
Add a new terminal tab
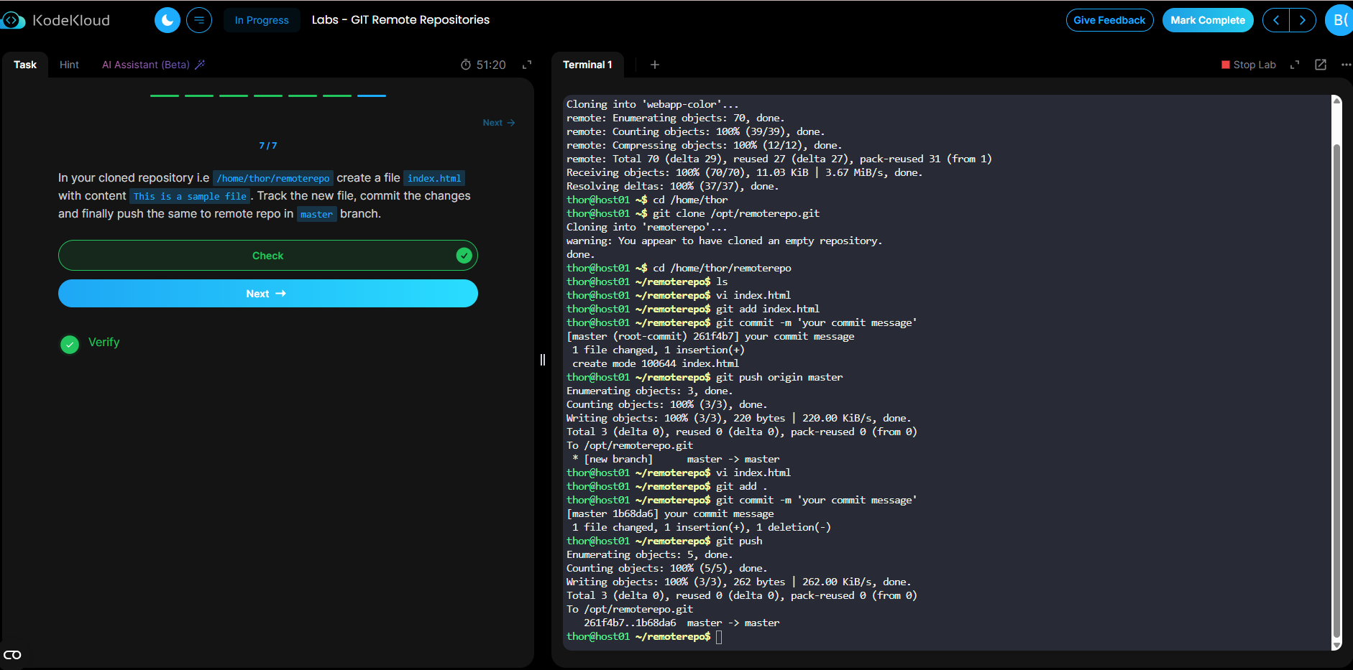click(x=654, y=65)
